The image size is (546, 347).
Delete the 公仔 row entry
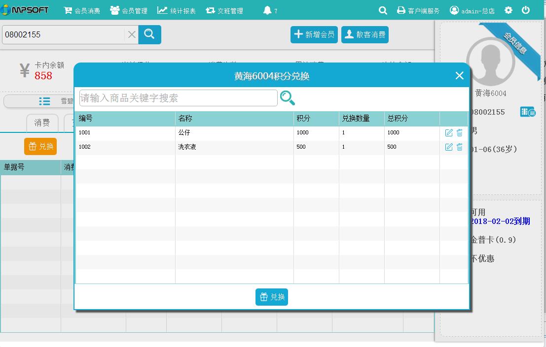pyautogui.click(x=460, y=133)
